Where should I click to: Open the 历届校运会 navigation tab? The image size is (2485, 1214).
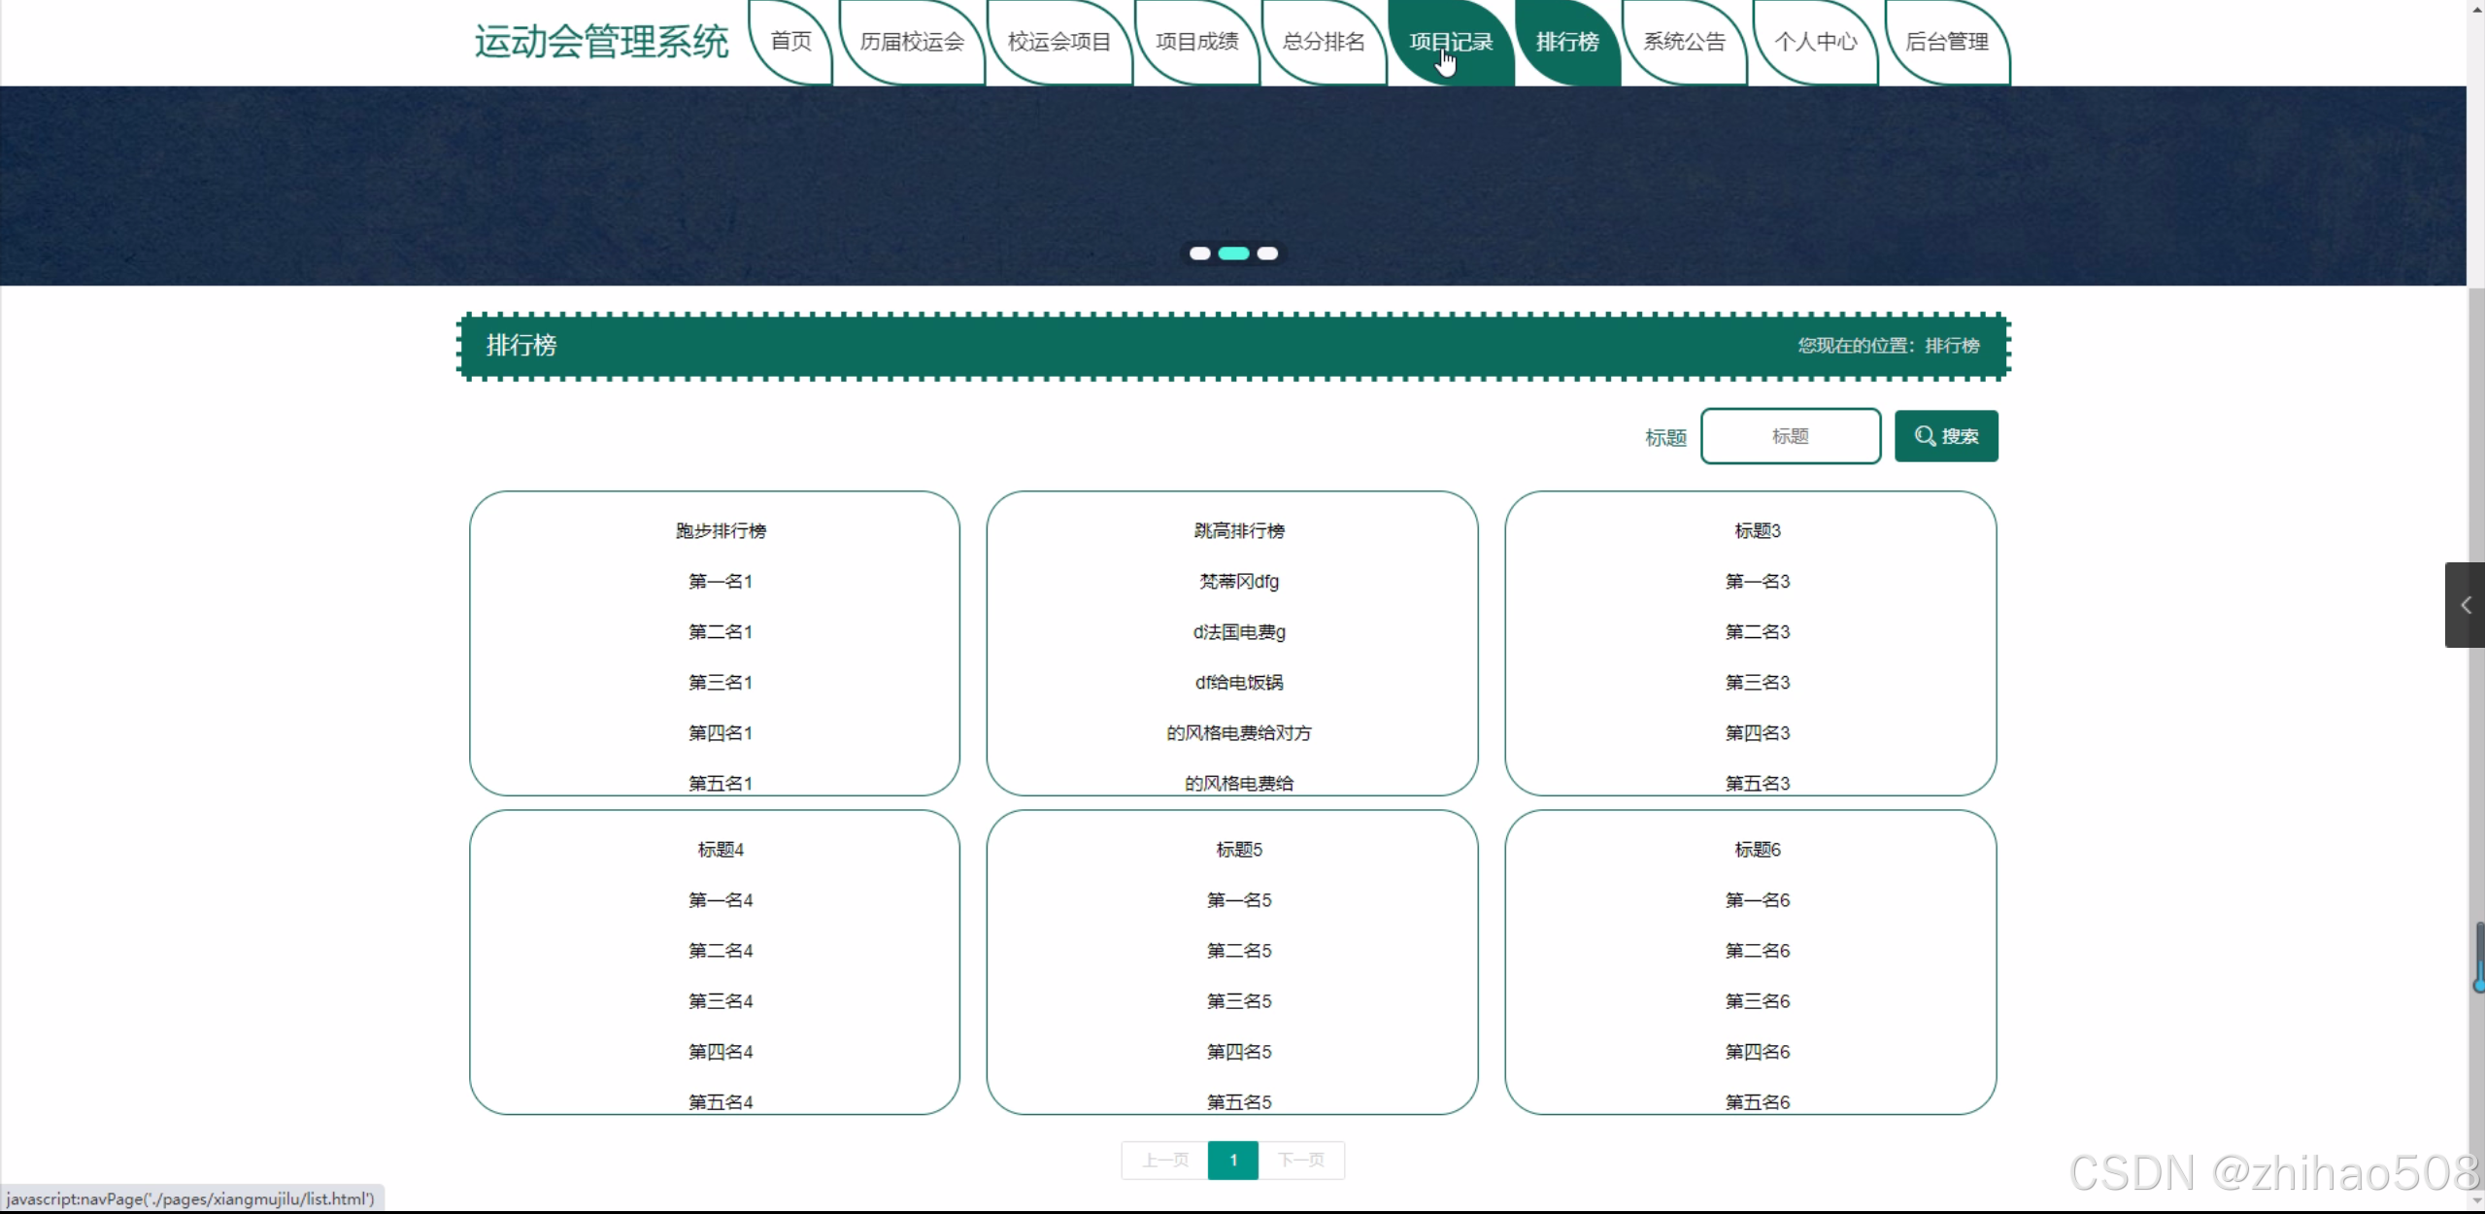click(x=911, y=42)
